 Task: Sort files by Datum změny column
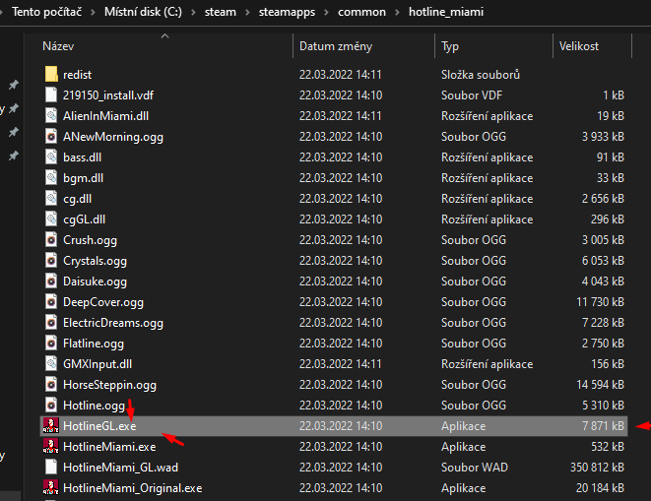click(336, 46)
